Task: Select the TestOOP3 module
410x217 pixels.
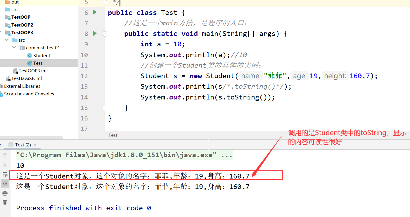Action: 22,32
